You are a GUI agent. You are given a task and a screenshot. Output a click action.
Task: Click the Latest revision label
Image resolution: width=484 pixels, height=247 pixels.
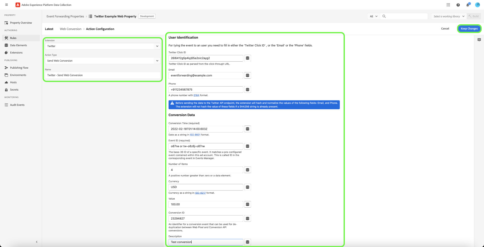[x=49, y=29]
